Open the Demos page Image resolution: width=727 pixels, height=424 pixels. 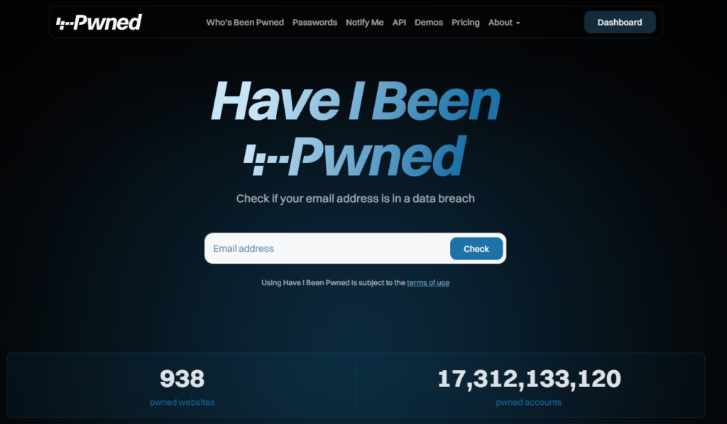429,22
